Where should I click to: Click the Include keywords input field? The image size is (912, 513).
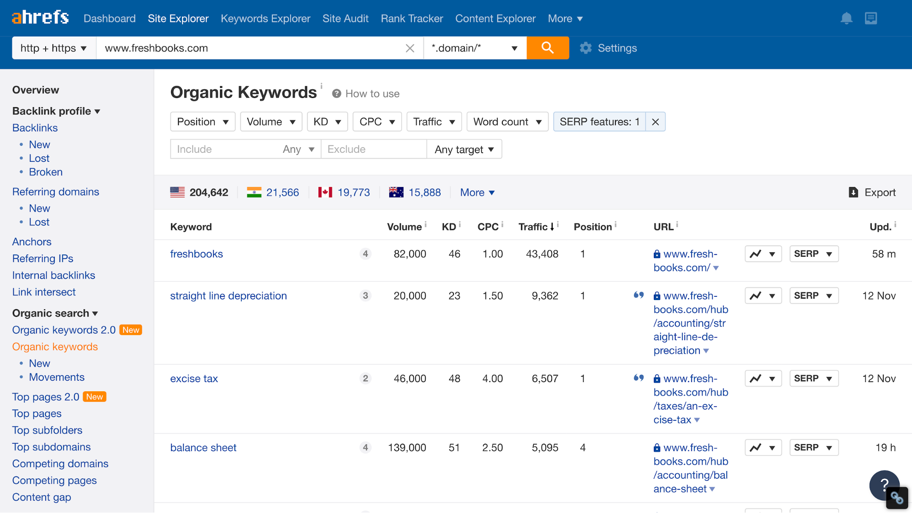[x=225, y=149]
